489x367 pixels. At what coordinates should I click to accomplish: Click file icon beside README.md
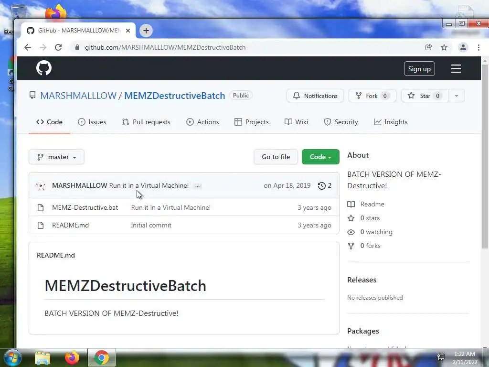pyautogui.click(x=41, y=226)
